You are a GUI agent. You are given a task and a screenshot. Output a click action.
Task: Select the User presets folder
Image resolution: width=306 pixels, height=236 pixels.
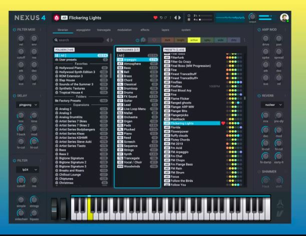(81, 59)
